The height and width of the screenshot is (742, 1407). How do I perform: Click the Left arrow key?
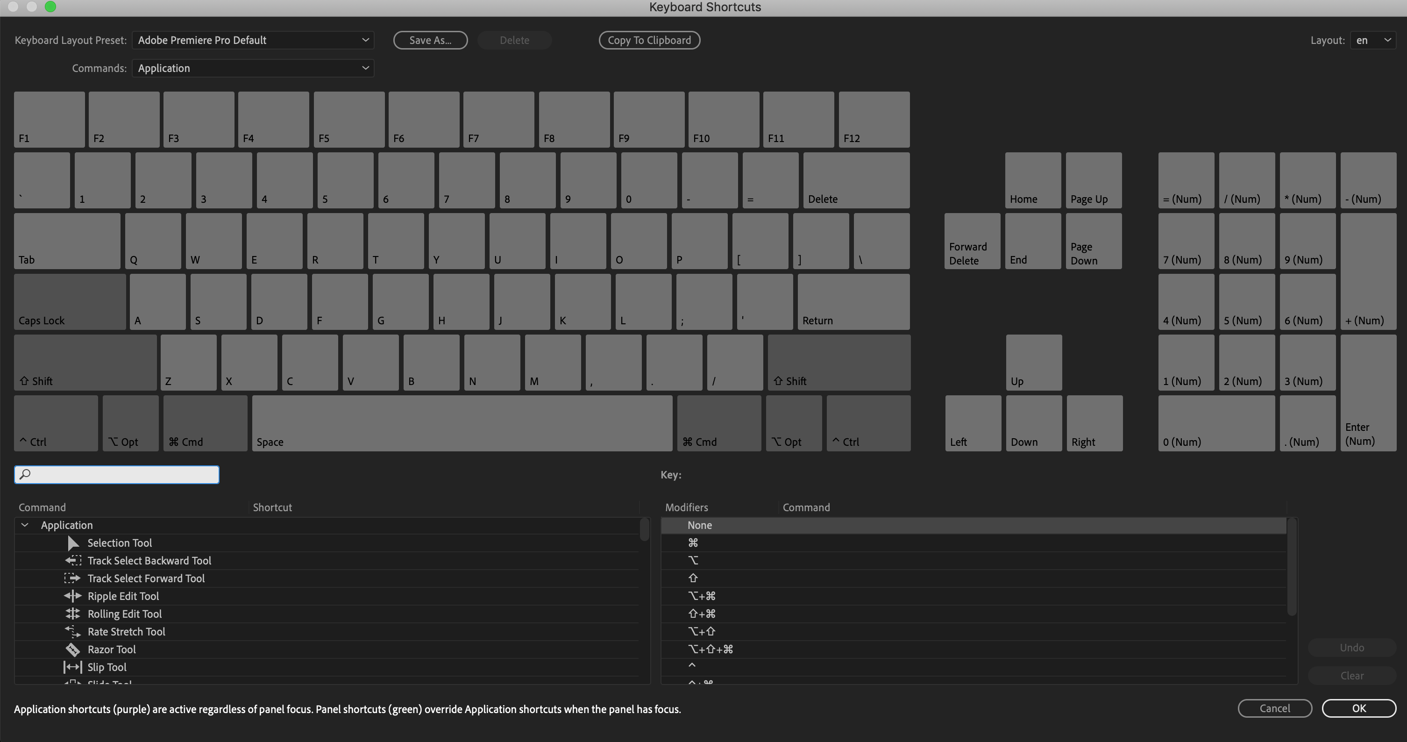[974, 423]
